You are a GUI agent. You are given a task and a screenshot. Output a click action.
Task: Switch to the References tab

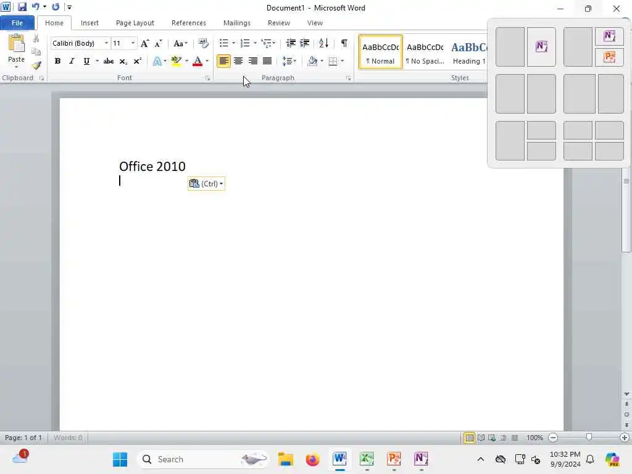[x=189, y=23]
